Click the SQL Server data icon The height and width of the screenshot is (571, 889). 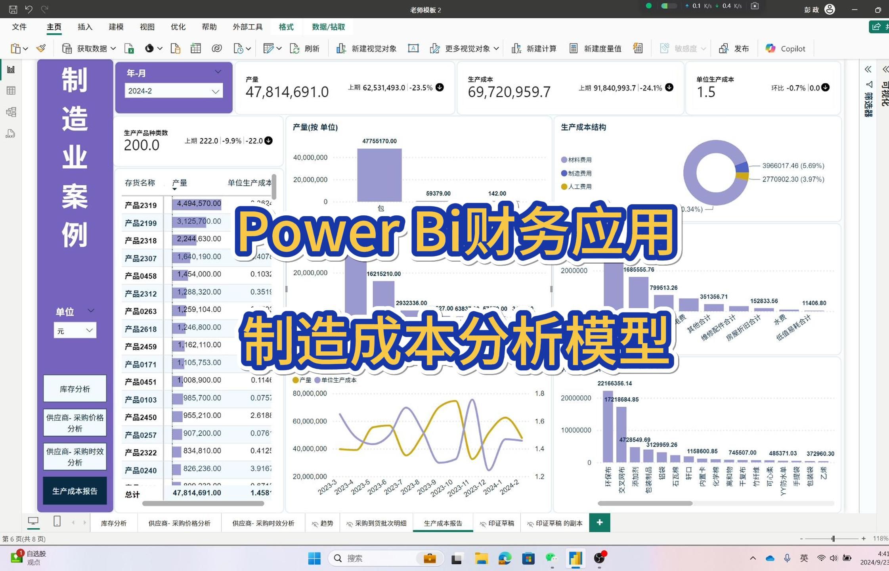tap(175, 48)
